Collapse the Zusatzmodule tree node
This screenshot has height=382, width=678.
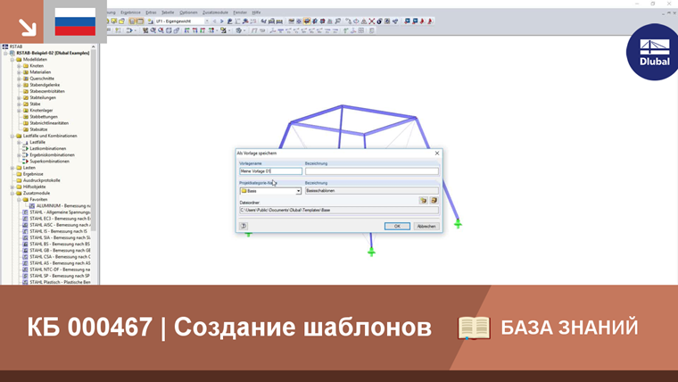12,193
